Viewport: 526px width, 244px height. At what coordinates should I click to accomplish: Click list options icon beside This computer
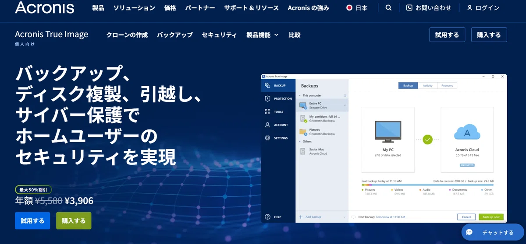point(345,95)
